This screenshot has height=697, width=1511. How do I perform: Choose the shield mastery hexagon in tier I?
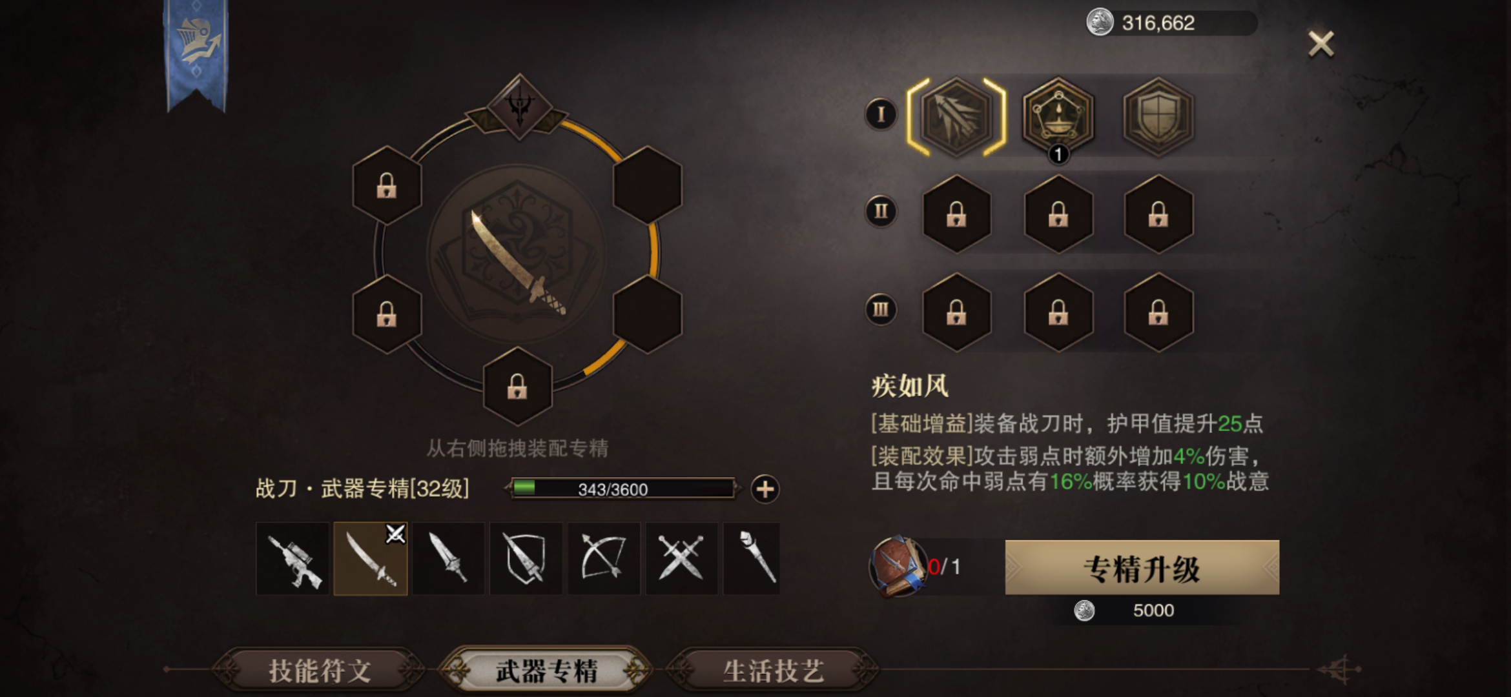pos(1158,117)
